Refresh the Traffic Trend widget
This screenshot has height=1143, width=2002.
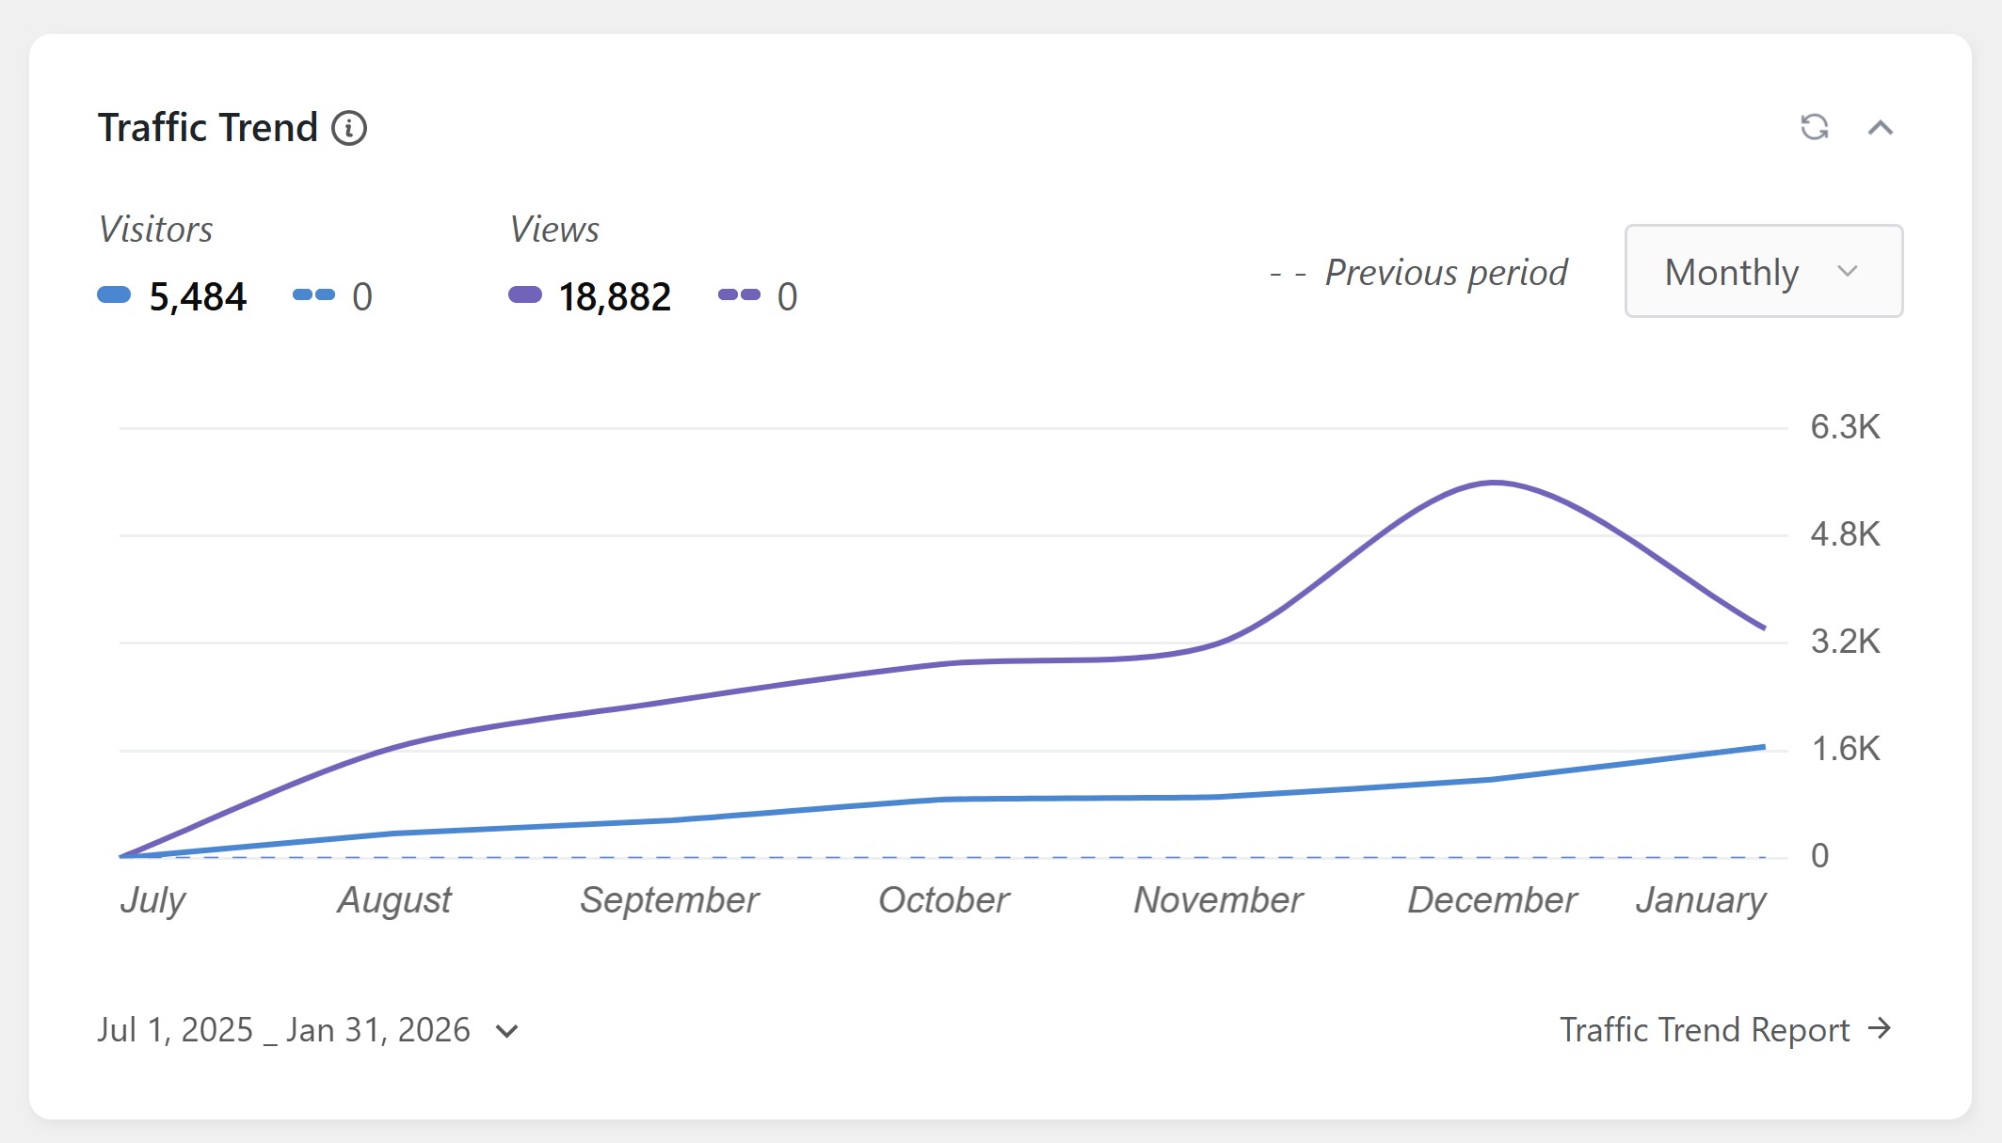(1814, 127)
